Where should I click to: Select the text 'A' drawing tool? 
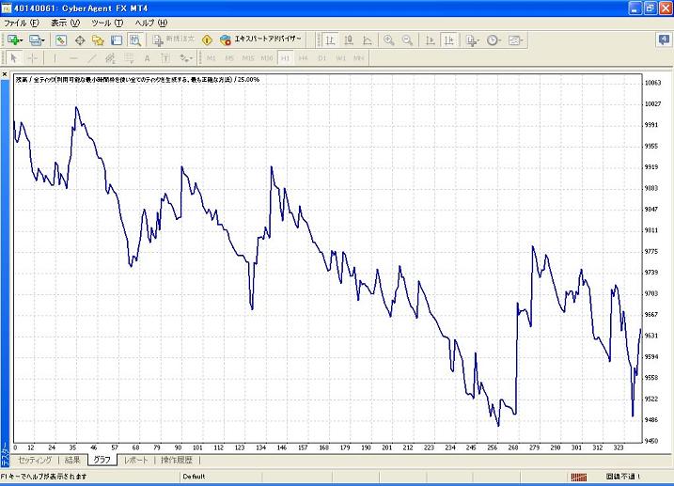[x=147, y=57]
